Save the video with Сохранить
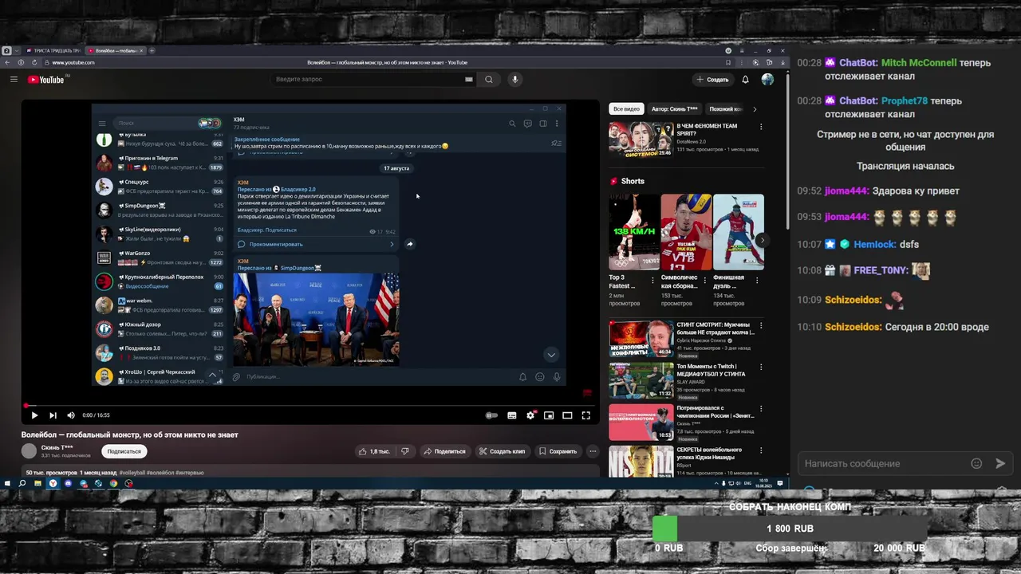The image size is (1021, 574). (x=558, y=451)
